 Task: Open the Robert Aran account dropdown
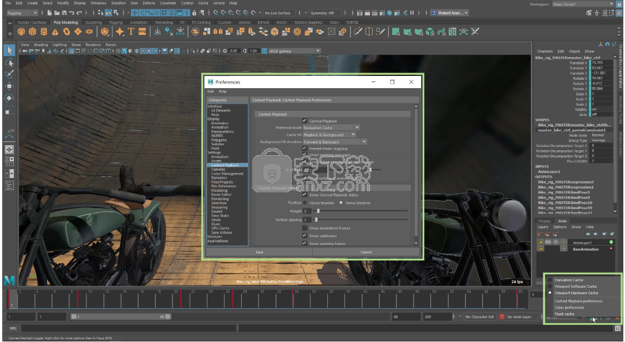click(450, 13)
